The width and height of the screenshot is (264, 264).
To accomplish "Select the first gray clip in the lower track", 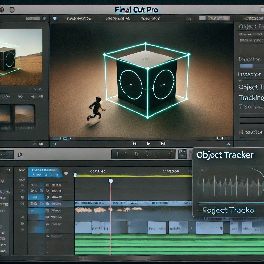I will pos(83,227).
